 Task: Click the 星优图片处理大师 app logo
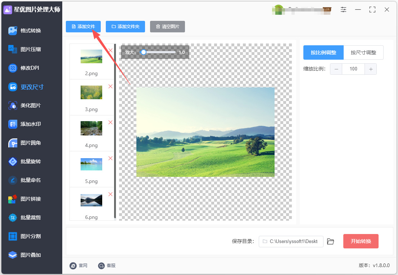[8, 10]
